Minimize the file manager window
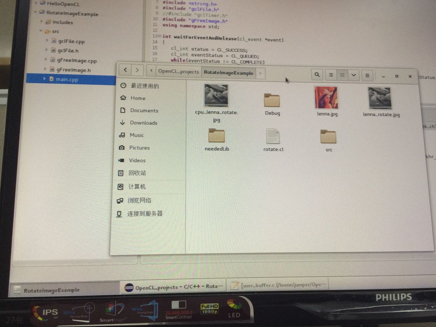The height and width of the screenshot is (327, 436). click(383, 76)
